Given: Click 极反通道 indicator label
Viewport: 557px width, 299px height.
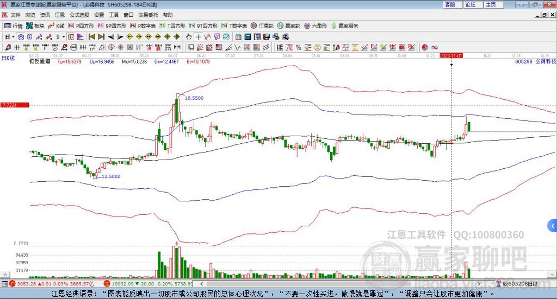Looking at the screenshot, I should coord(40,61).
